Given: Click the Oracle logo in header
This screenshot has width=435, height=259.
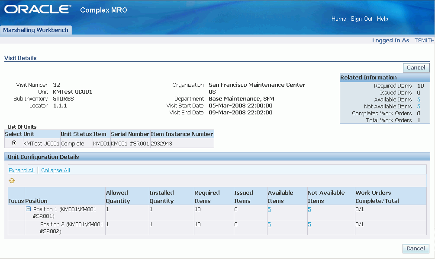Looking at the screenshot, I should 38,9.
